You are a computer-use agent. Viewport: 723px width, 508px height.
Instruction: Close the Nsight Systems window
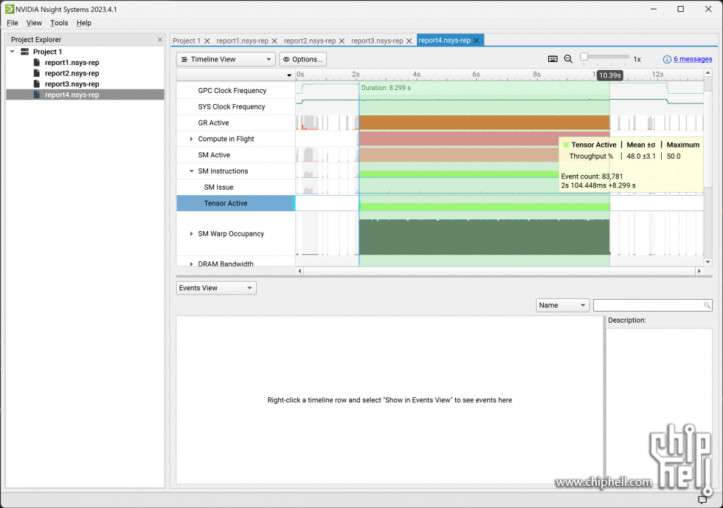coord(708,9)
